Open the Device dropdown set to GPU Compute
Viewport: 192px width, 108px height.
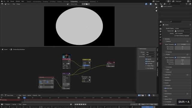183,33
